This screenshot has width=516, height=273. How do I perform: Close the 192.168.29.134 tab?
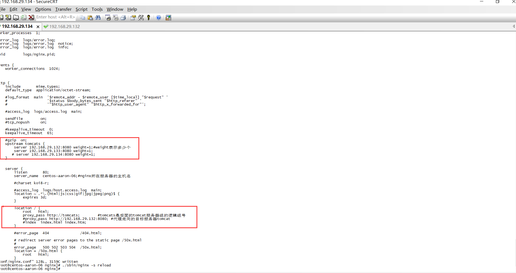(38, 27)
